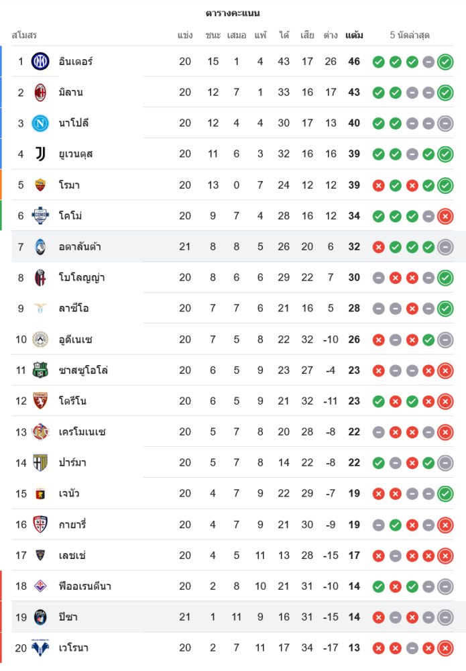
Task: Click Napoli's latest match draw indicator
Action: pos(445,123)
